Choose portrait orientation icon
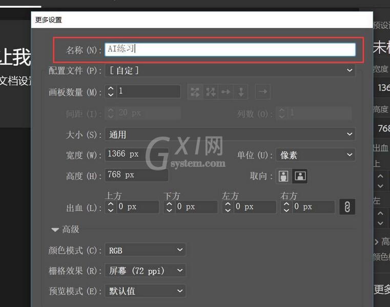 point(283,176)
